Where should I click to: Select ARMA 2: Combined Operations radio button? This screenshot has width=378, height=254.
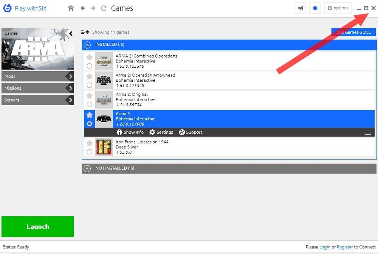coord(90,66)
